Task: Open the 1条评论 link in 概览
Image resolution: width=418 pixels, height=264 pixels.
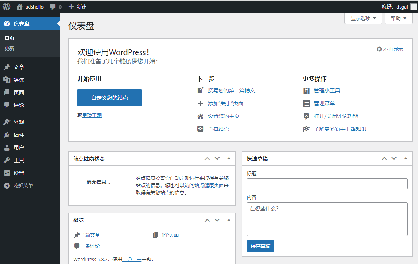Action: [91, 246]
